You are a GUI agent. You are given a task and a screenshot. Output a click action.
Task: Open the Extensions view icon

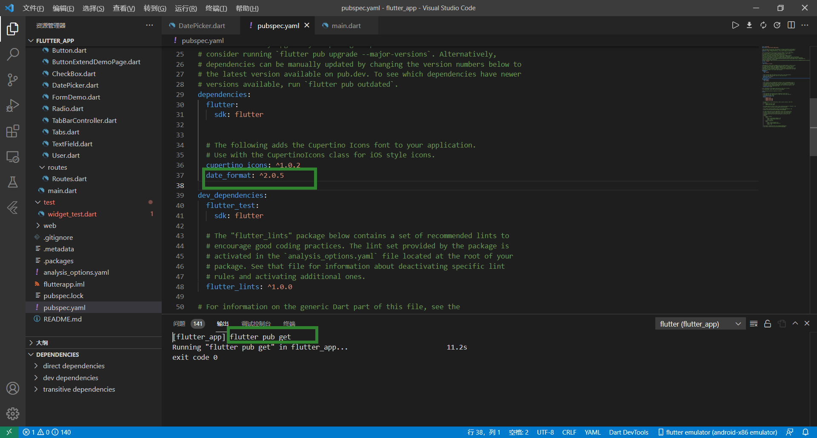13,131
